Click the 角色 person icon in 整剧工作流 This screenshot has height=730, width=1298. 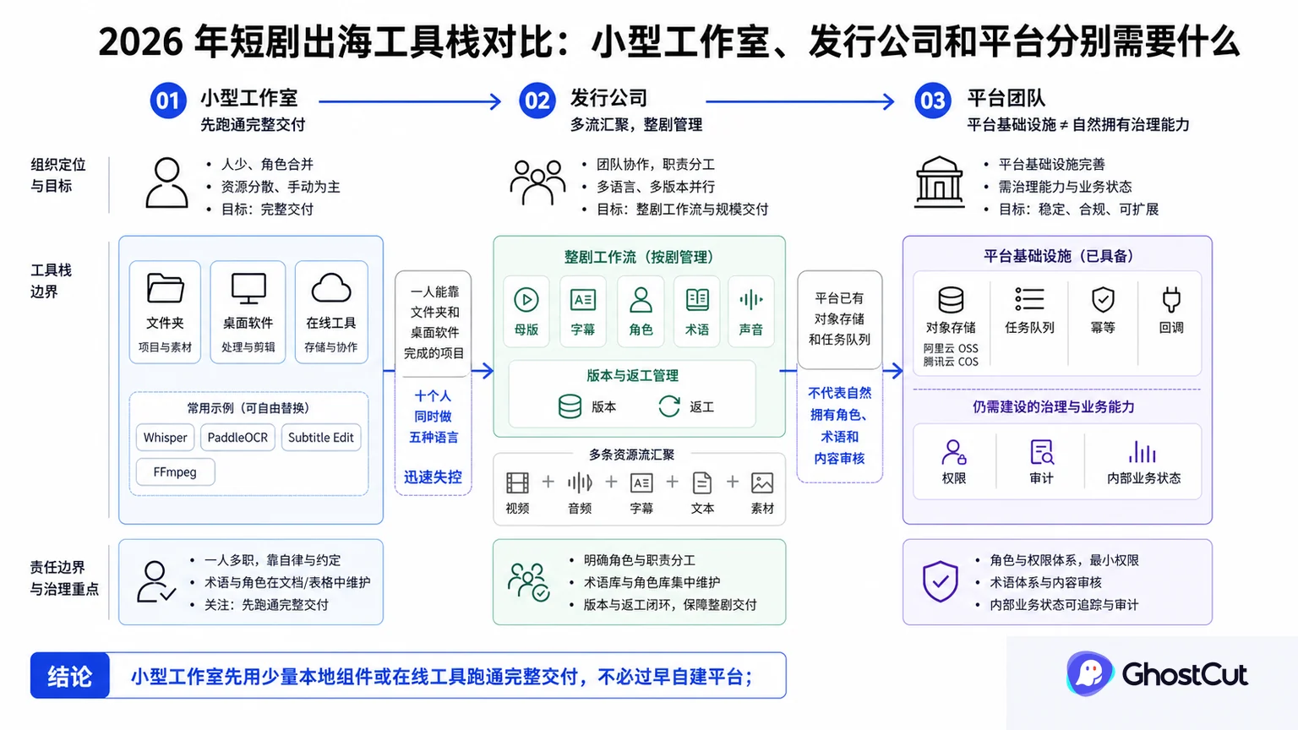coord(641,300)
